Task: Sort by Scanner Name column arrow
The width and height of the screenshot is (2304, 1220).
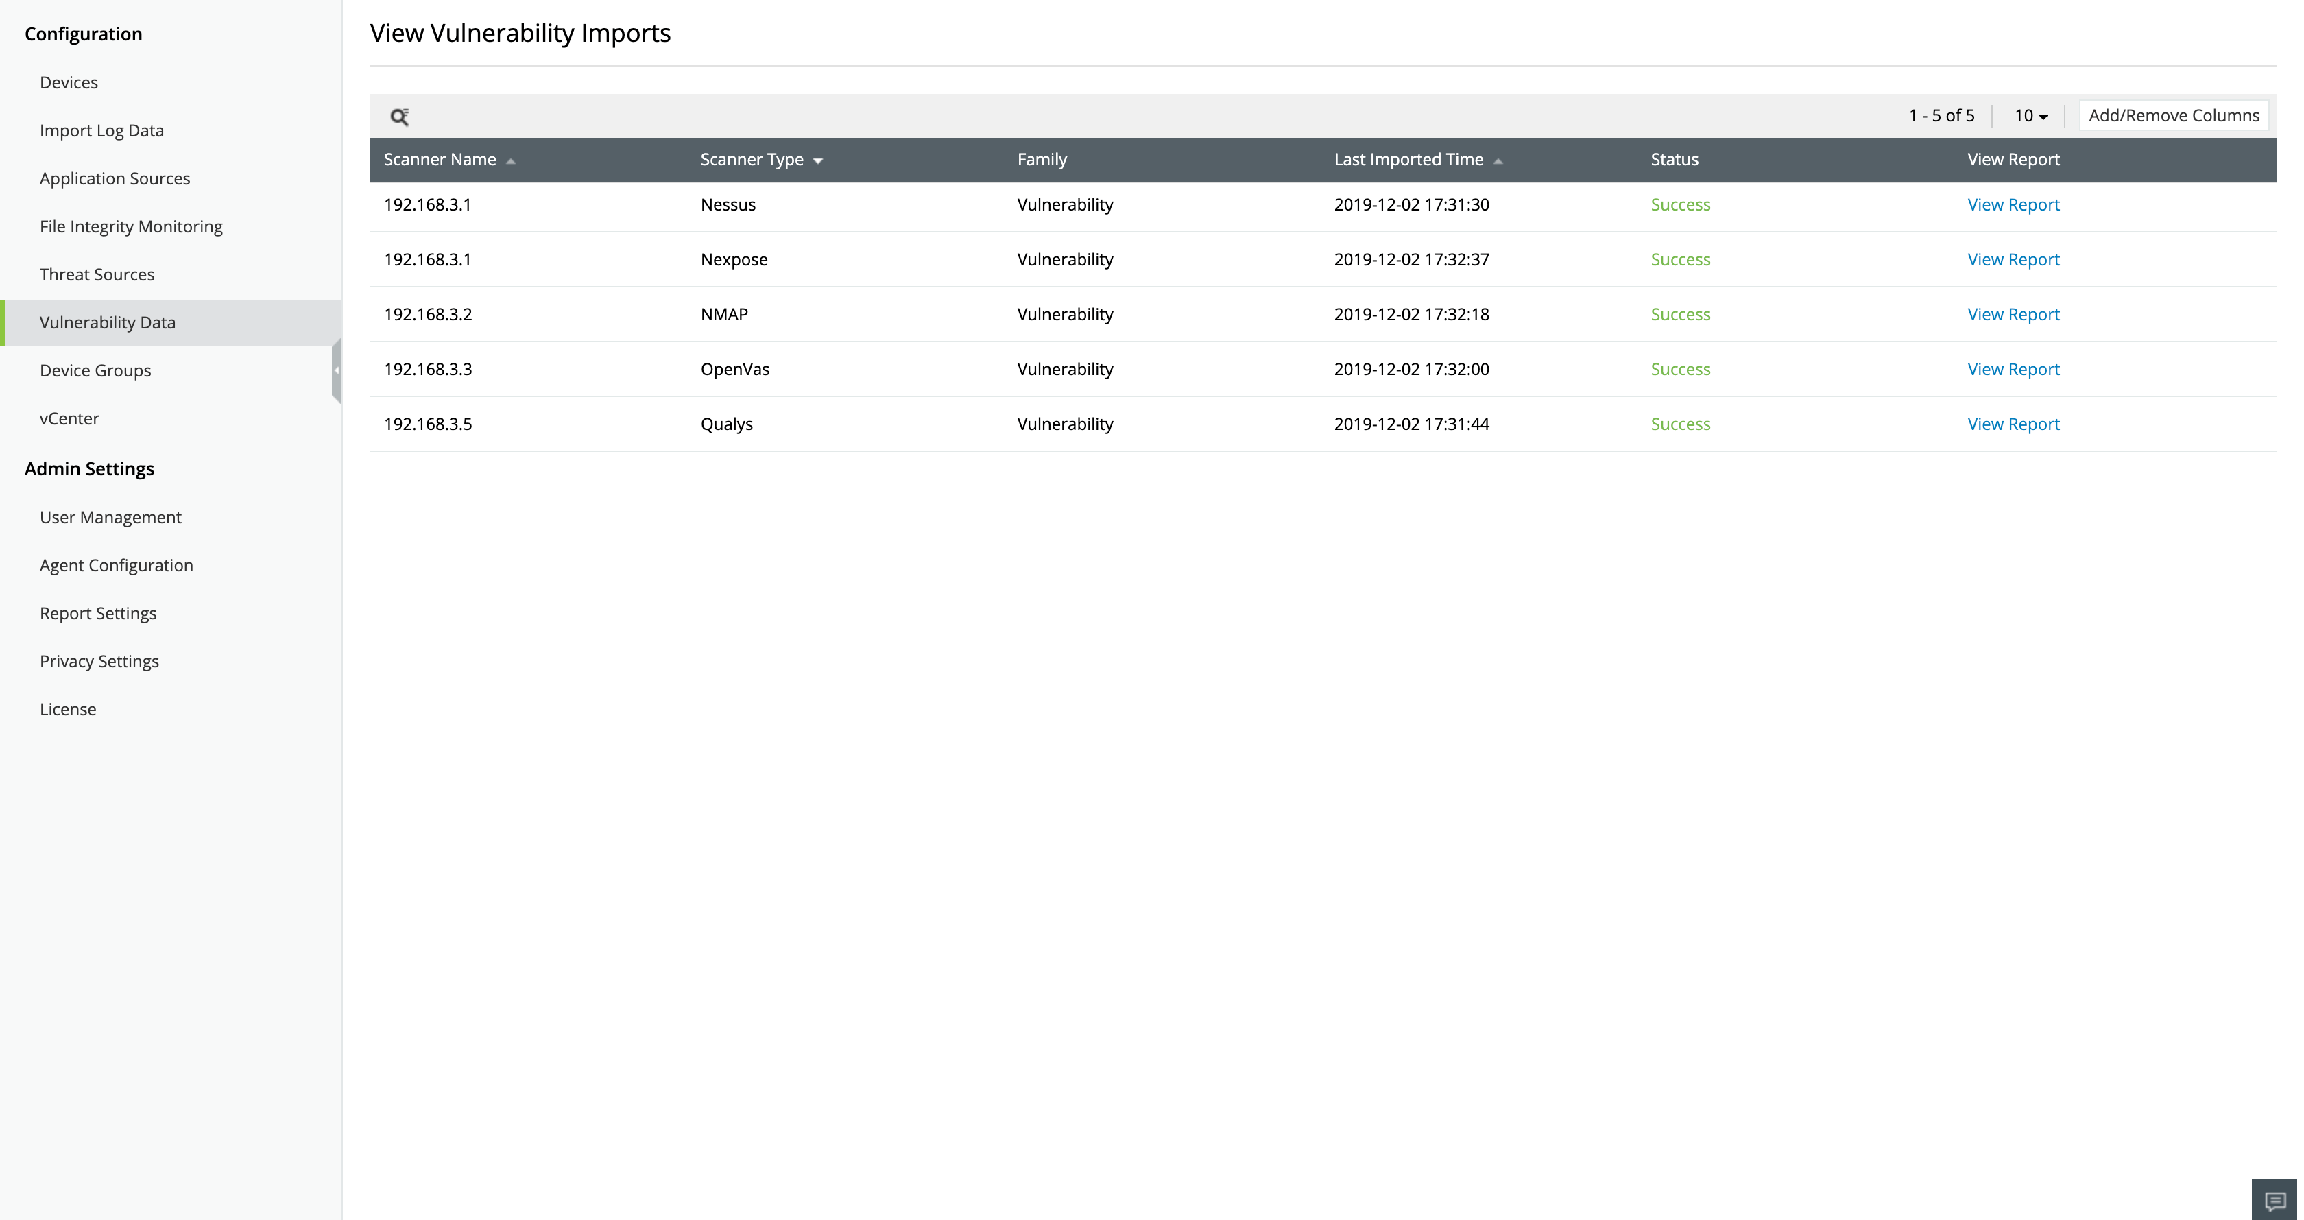Action: pyautogui.click(x=511, y=161)
